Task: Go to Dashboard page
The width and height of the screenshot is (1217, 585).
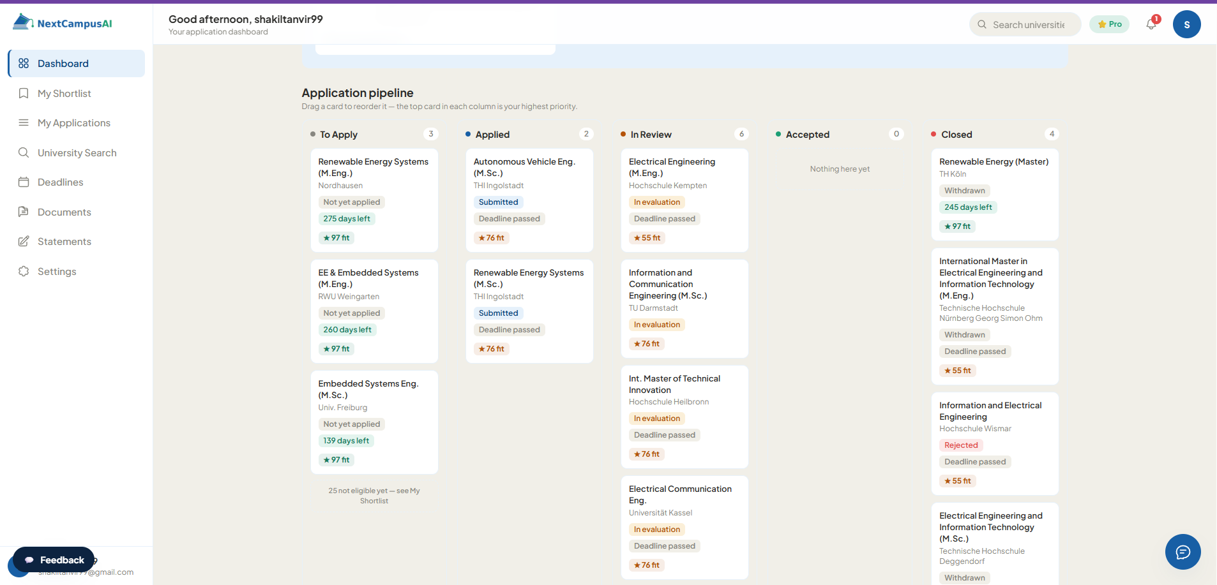Action: click(77, 63)
